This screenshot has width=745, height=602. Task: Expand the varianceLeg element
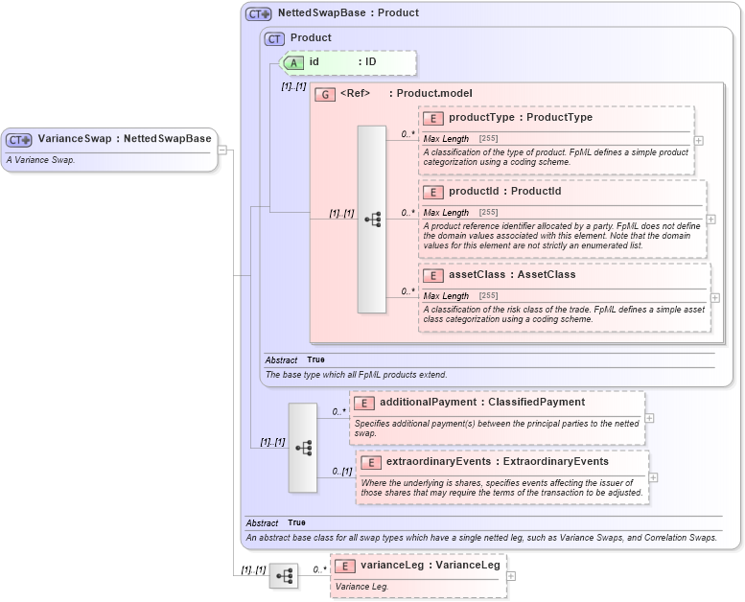click(511, 576)
